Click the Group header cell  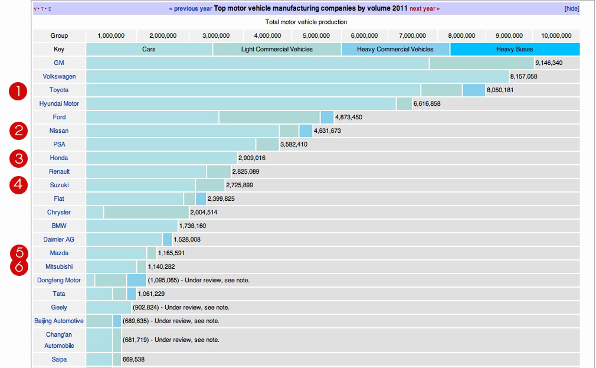click(x=59, y=36)
